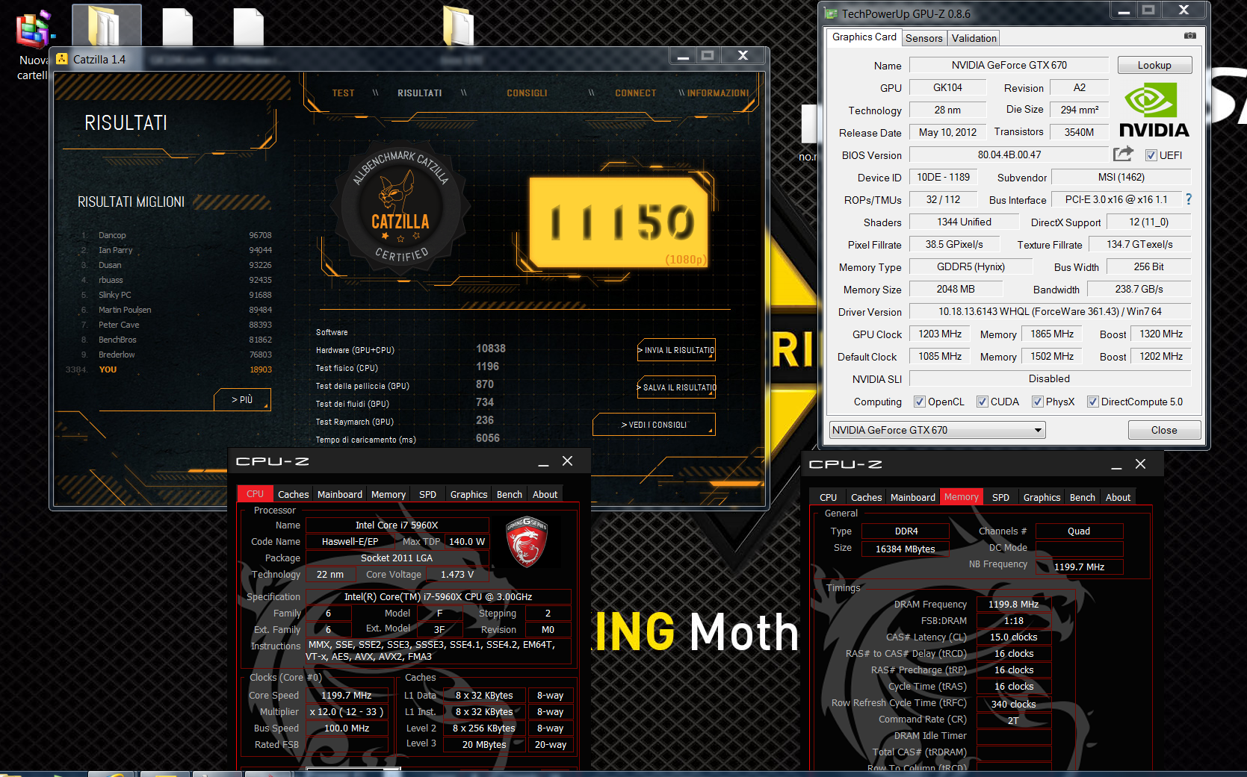Close the right CPU-Z memory window
This screenshot has width=1247, height=777.
[x=1140, y=464]
